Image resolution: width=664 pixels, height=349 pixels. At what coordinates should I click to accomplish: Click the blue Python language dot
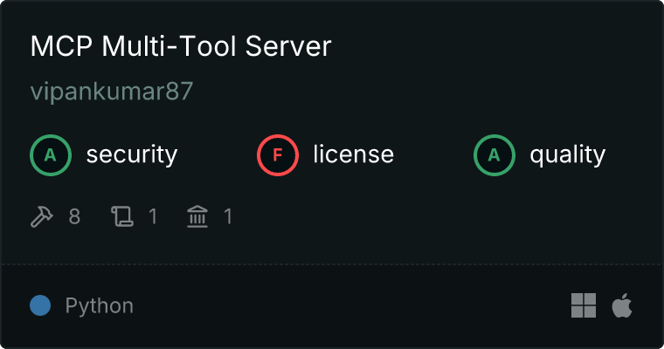[40, 305]
